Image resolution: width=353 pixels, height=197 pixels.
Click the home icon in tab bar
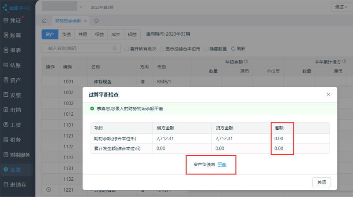pyautogui.click(x=44, y=21)
